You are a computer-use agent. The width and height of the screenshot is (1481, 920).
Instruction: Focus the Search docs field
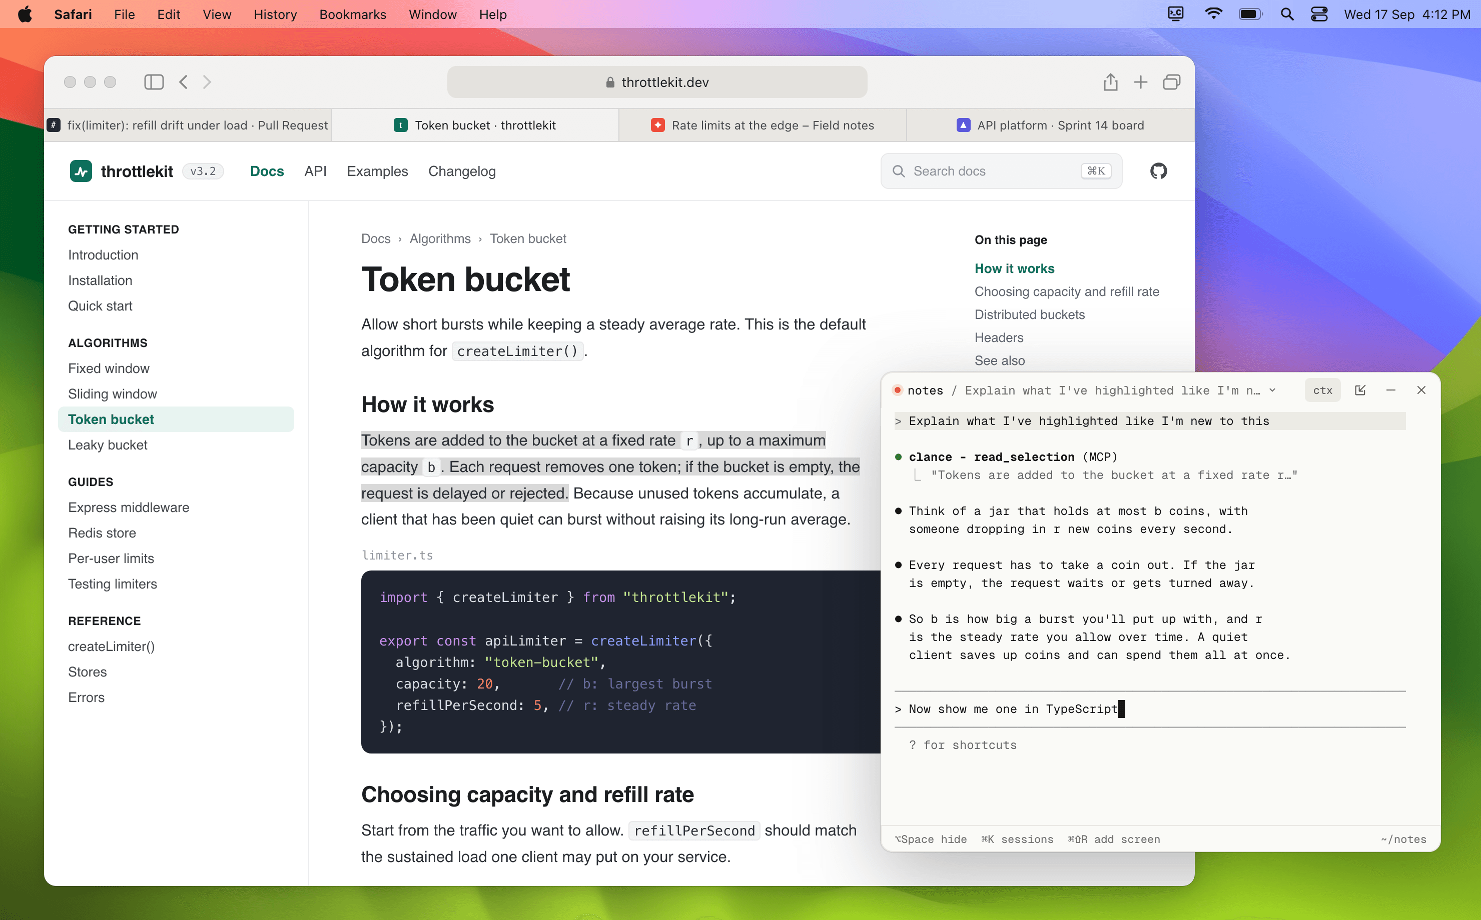tap(1001, 171)
